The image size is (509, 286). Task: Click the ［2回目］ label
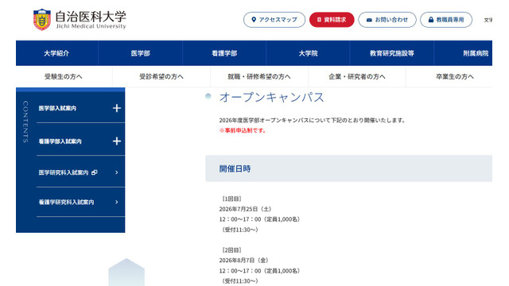coord(231,250)
